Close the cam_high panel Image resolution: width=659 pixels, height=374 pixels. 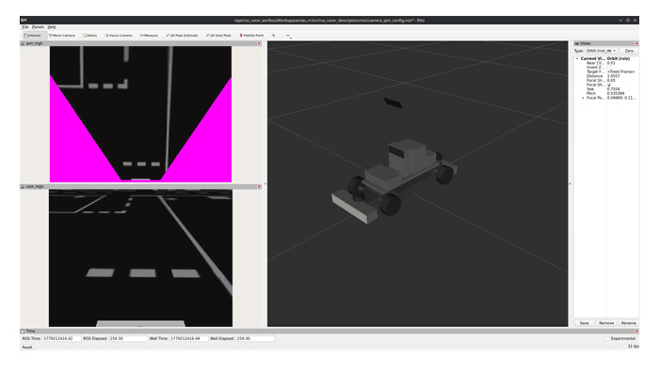[x=259, y=187]
